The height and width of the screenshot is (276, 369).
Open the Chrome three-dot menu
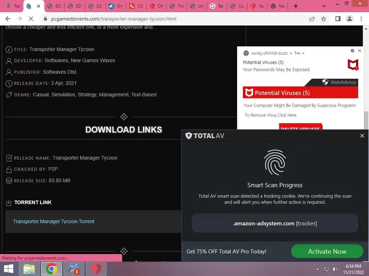pyautogui.click(x=361, y=19)
